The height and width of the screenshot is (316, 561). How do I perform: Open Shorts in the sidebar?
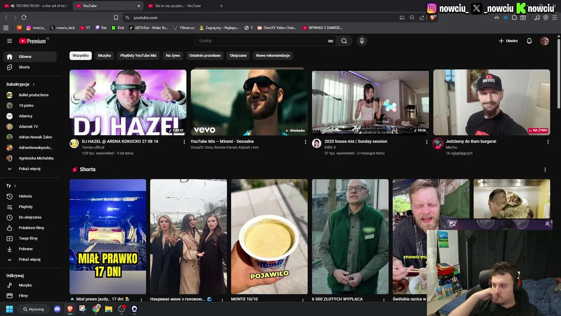tap(30, 67)
